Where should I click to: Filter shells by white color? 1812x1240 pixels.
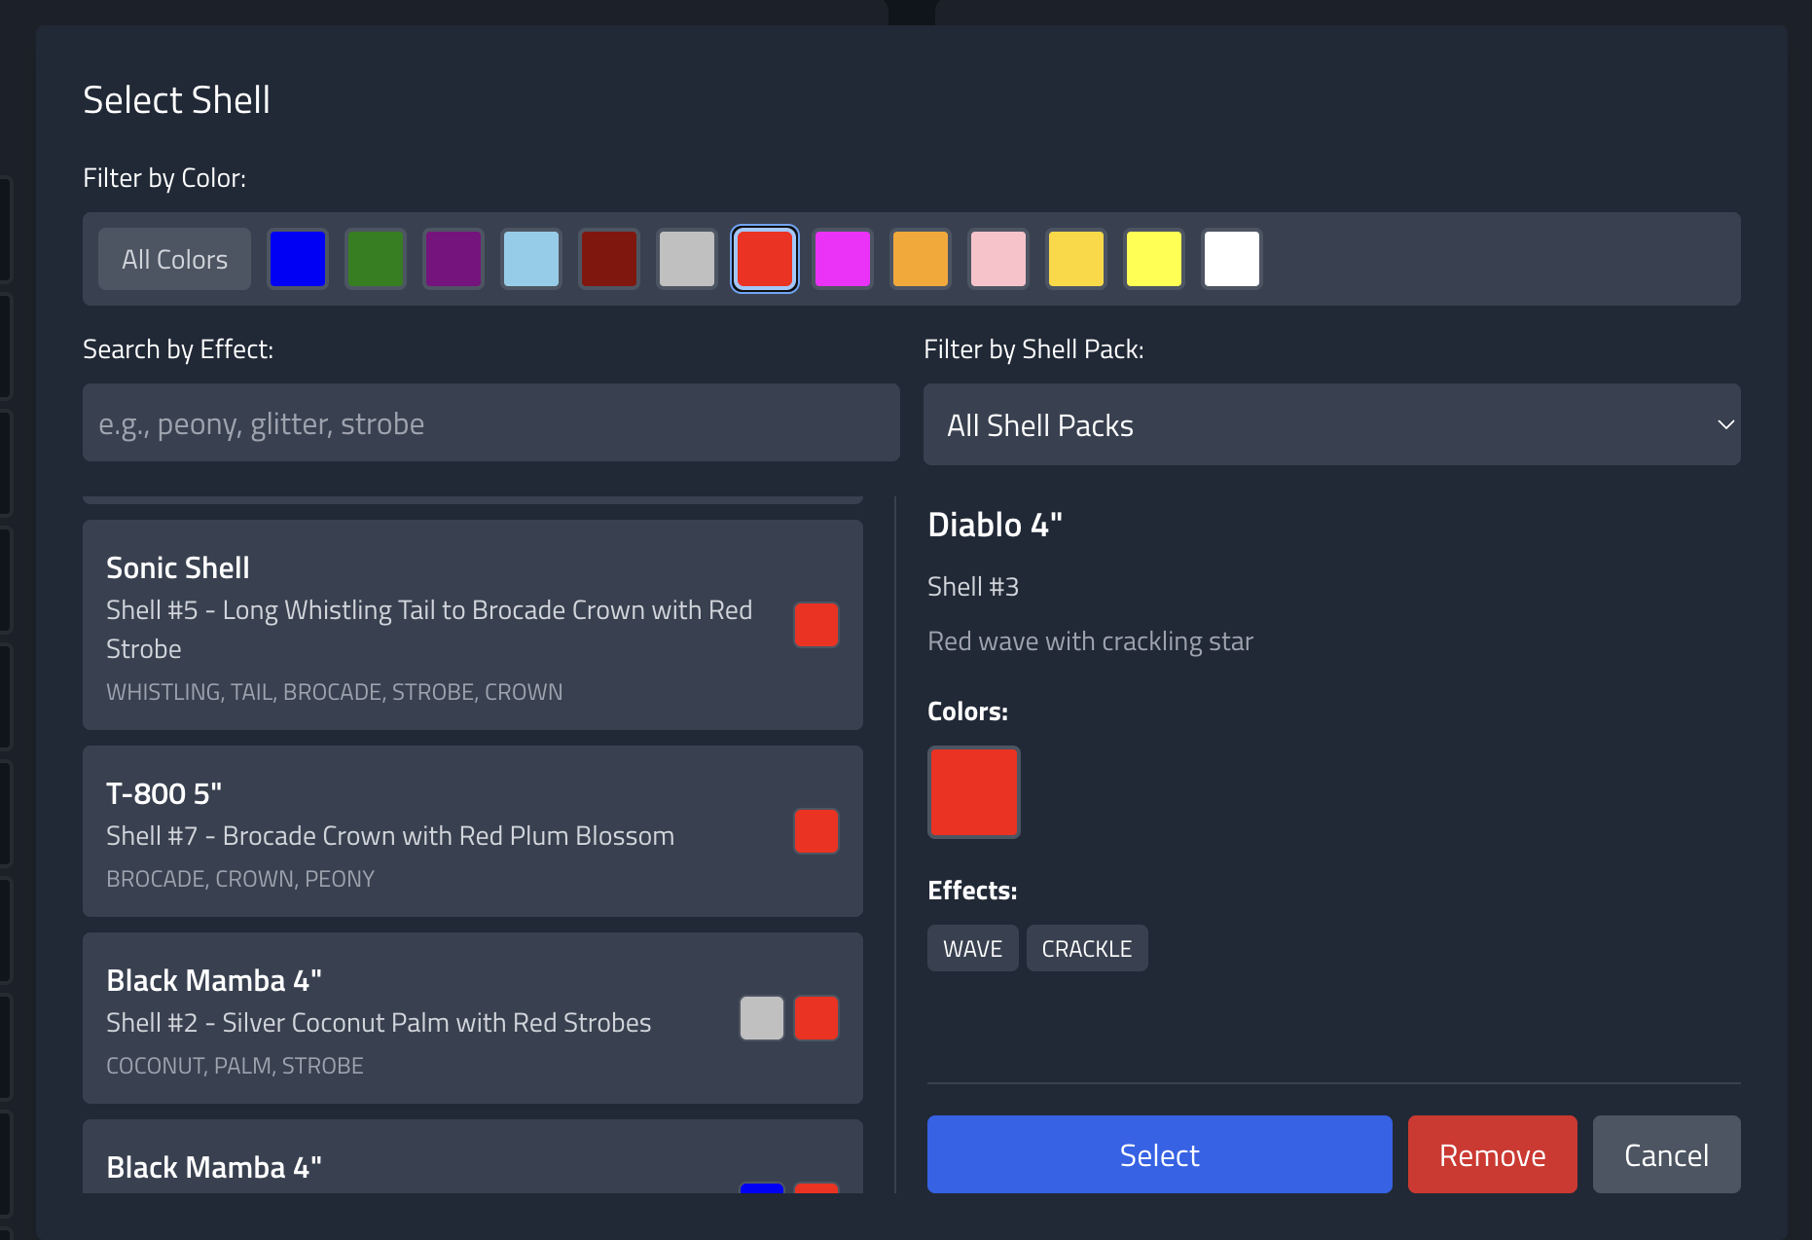click(x=1232, y=258)
